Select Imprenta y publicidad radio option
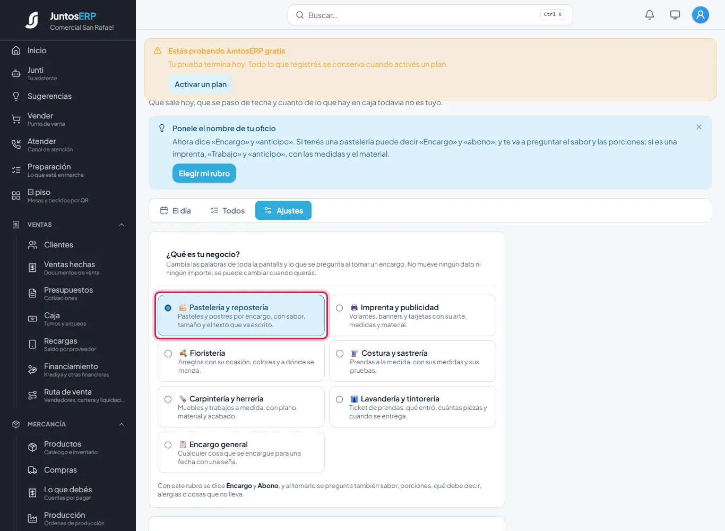Viewport: 725px width, 531px height. (340, 308)
